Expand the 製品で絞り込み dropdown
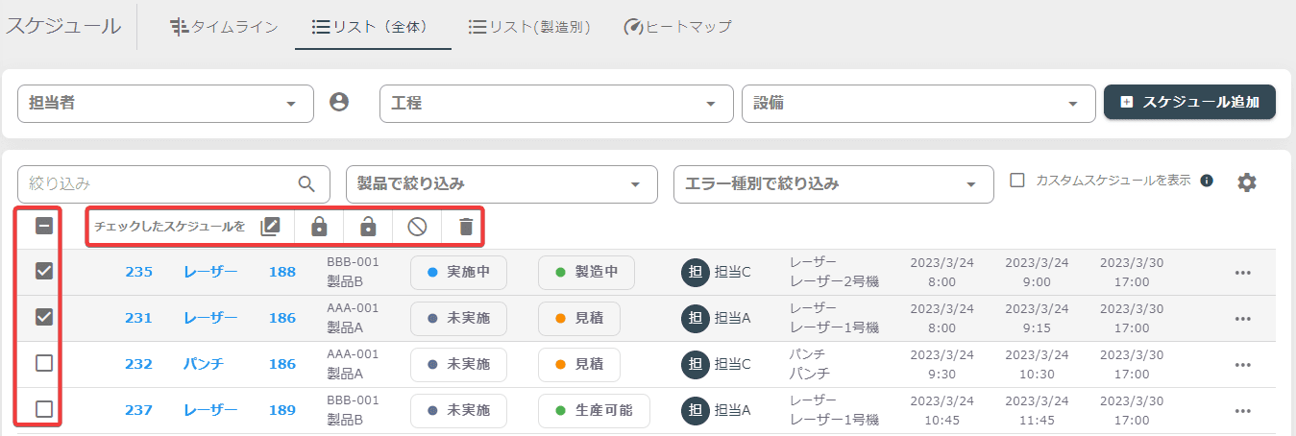Image resolution: width=1296 pixels, height=436 pixels. coord(501,184)
